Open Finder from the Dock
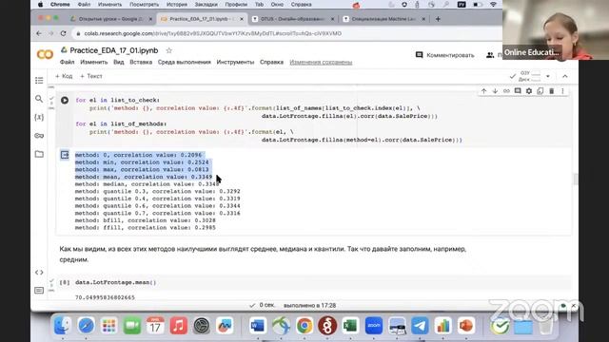The width and height of the screenshot is (609, 342). [x=62, y=326]
